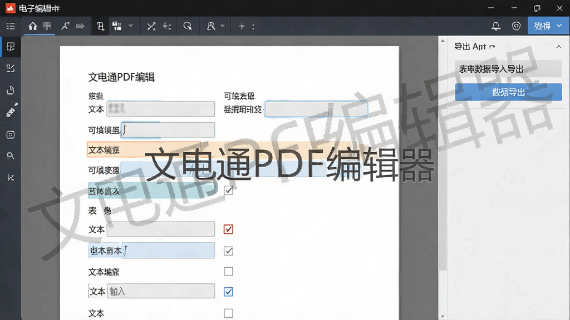Click scroll down arrow of document scrollbar
Viewport: 570px width, 320px height.
[443, 316]
